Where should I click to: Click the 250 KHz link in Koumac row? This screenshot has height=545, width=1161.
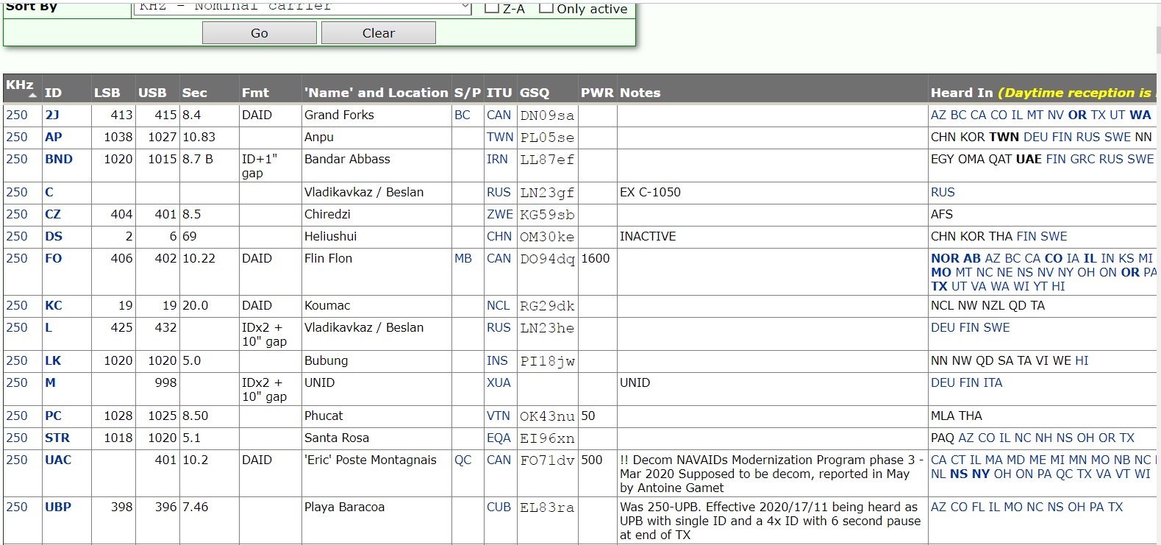point(17,305)
